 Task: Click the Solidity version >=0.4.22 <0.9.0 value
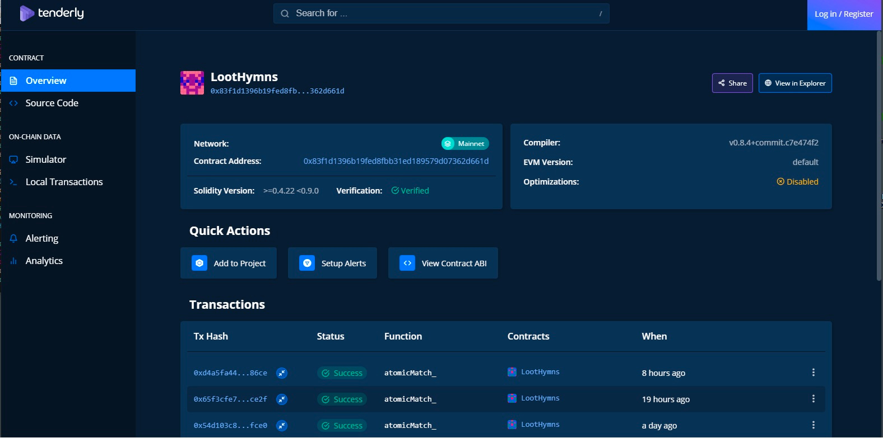[291, 191]
